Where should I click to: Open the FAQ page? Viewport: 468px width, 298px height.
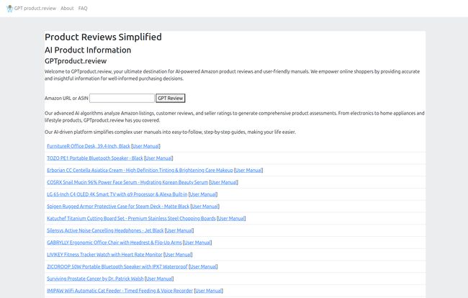83,9
